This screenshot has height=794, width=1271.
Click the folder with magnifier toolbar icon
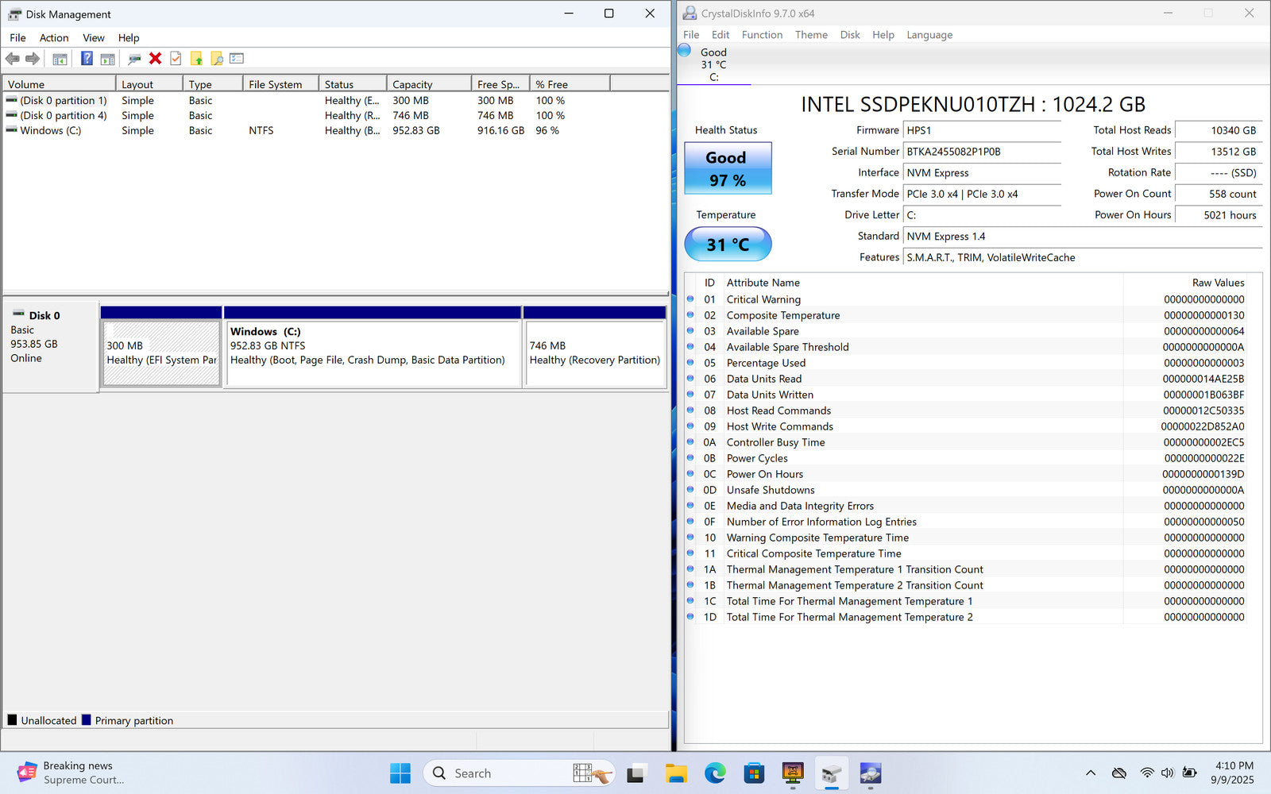[216, 59]
